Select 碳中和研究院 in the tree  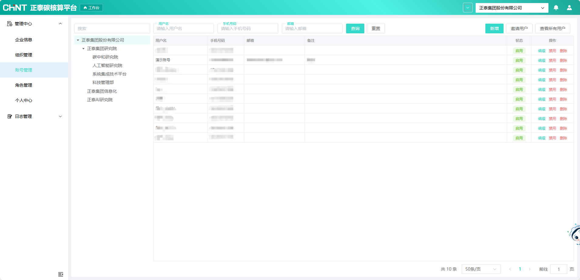pyautogui.click(x=105, y=57)
